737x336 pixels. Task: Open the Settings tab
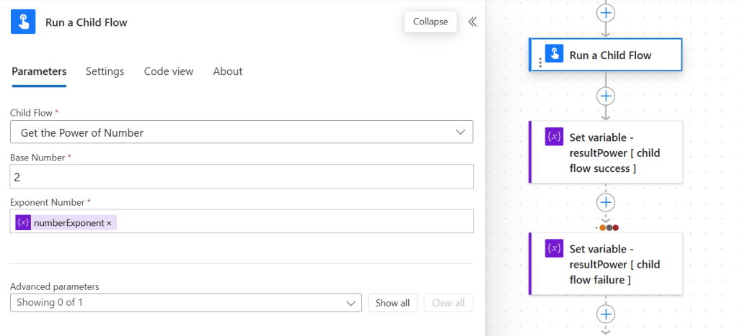(x=105, y=71)
